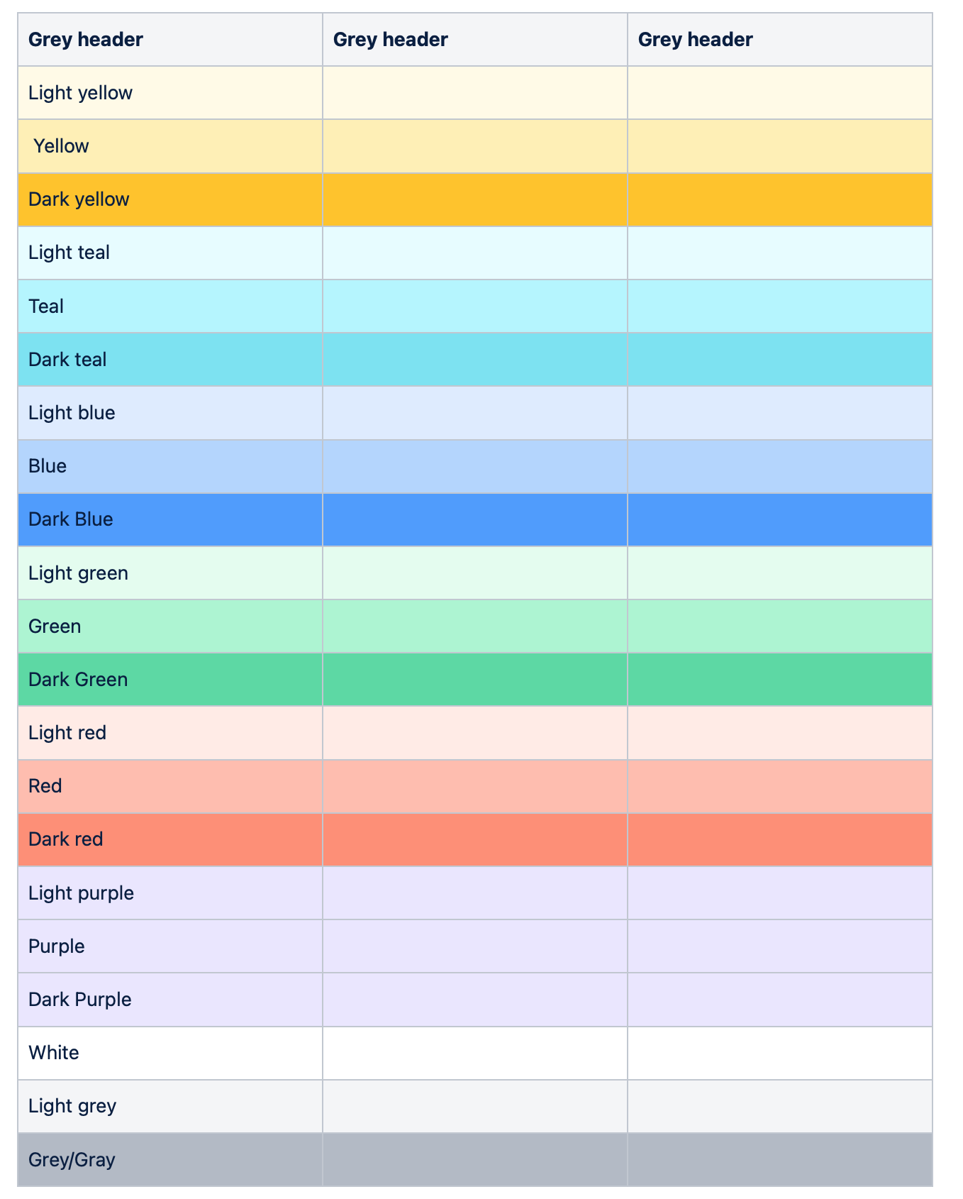Select the middle Grey header column cell
The width and height of the screenshot is (963, 1199).
(x=474, y=40)
